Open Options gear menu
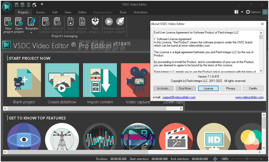 (253, 12)
